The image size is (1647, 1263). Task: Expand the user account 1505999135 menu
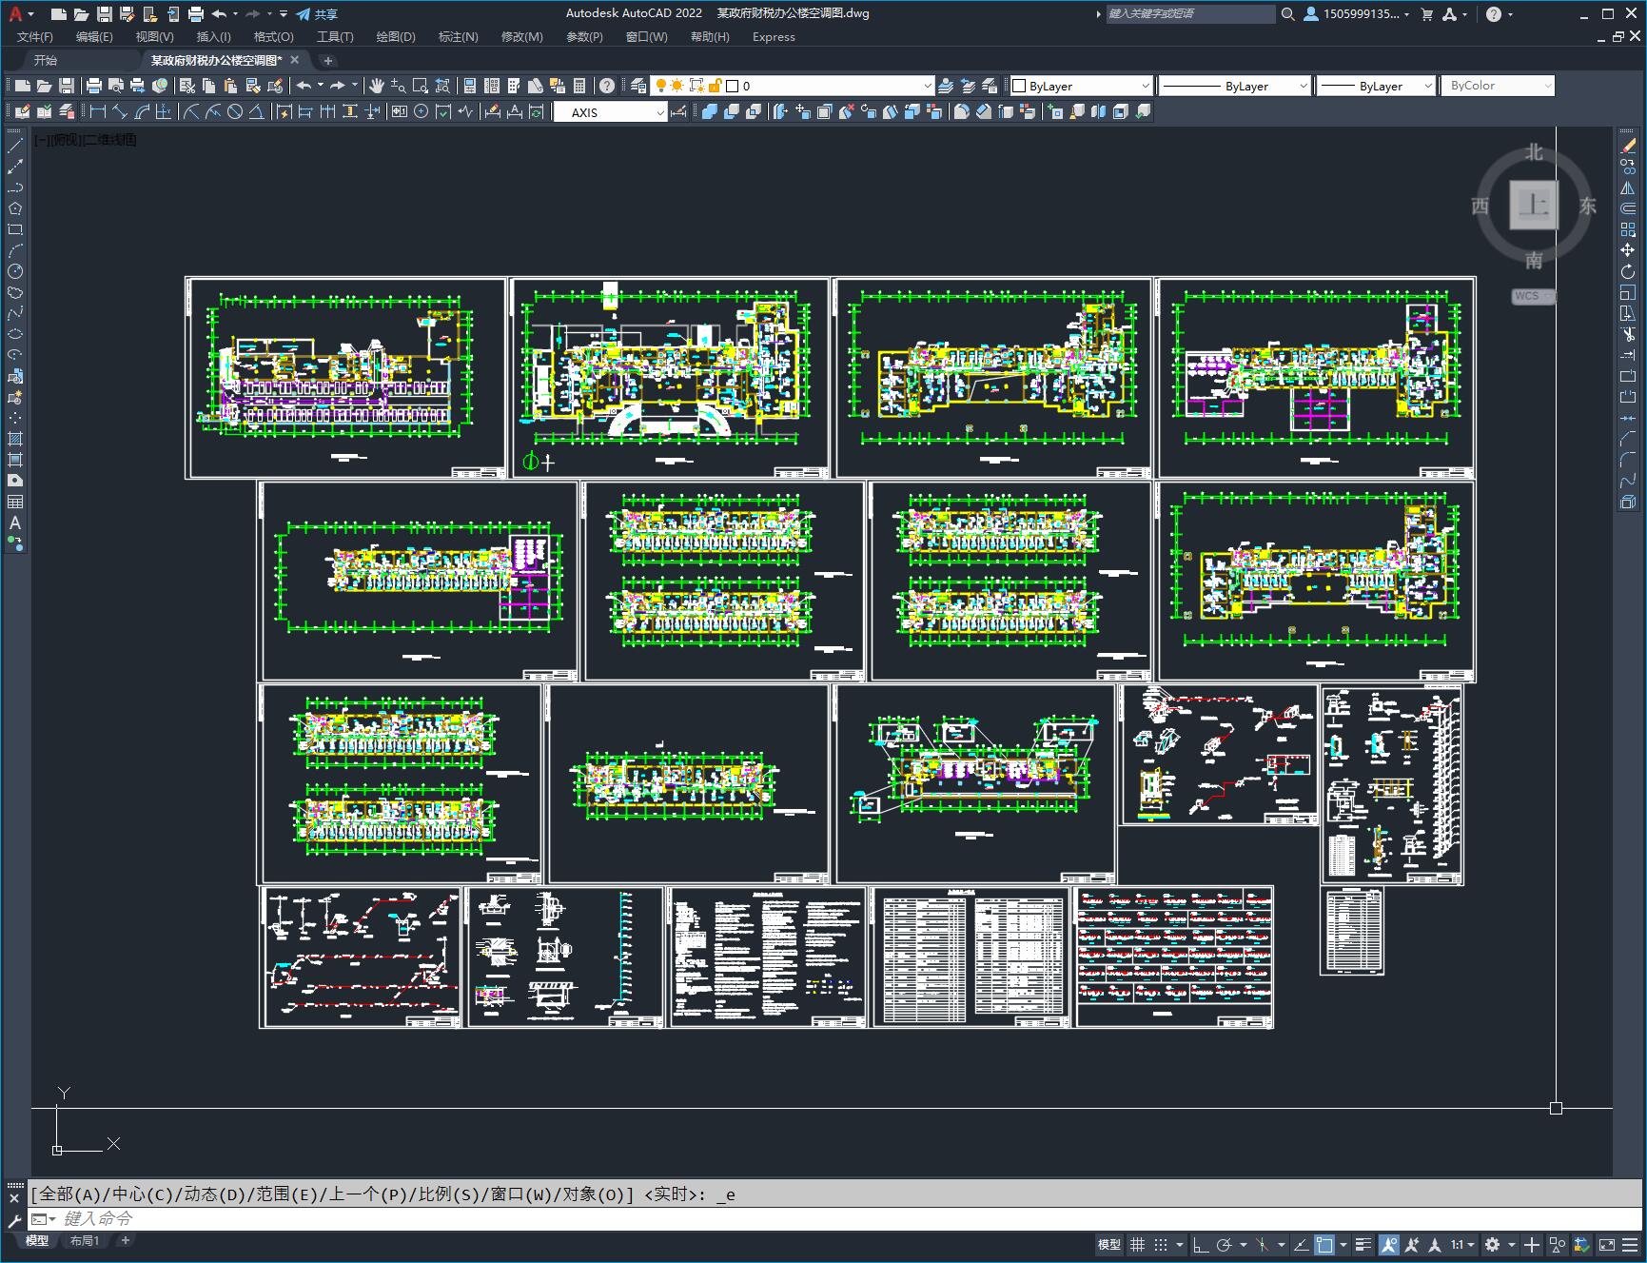pos(1358,14)
